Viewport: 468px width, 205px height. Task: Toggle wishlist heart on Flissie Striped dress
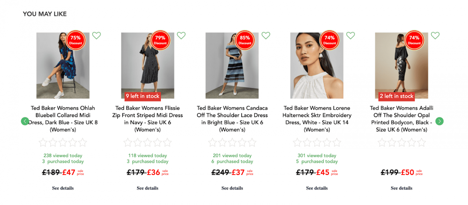[181, 36]
